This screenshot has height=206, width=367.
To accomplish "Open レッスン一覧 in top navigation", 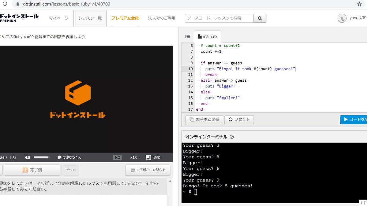I will 90,18.
